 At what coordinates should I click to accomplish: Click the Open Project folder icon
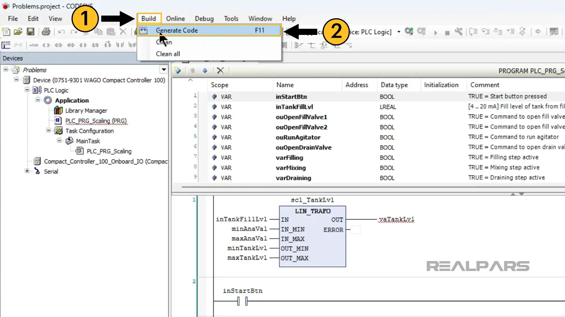point(18,31)
